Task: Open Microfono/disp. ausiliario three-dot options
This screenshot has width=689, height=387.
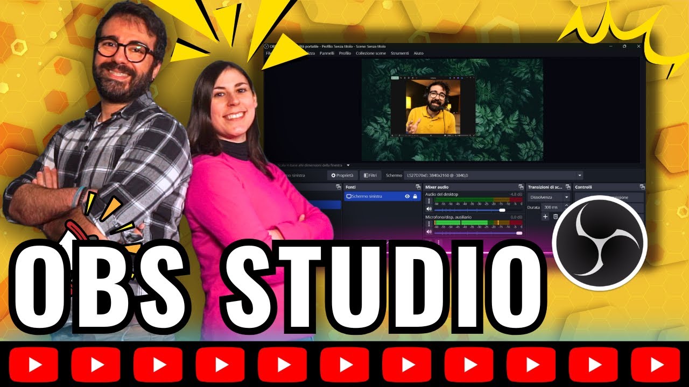Action: pyautogui.click(x=429, y=224)
